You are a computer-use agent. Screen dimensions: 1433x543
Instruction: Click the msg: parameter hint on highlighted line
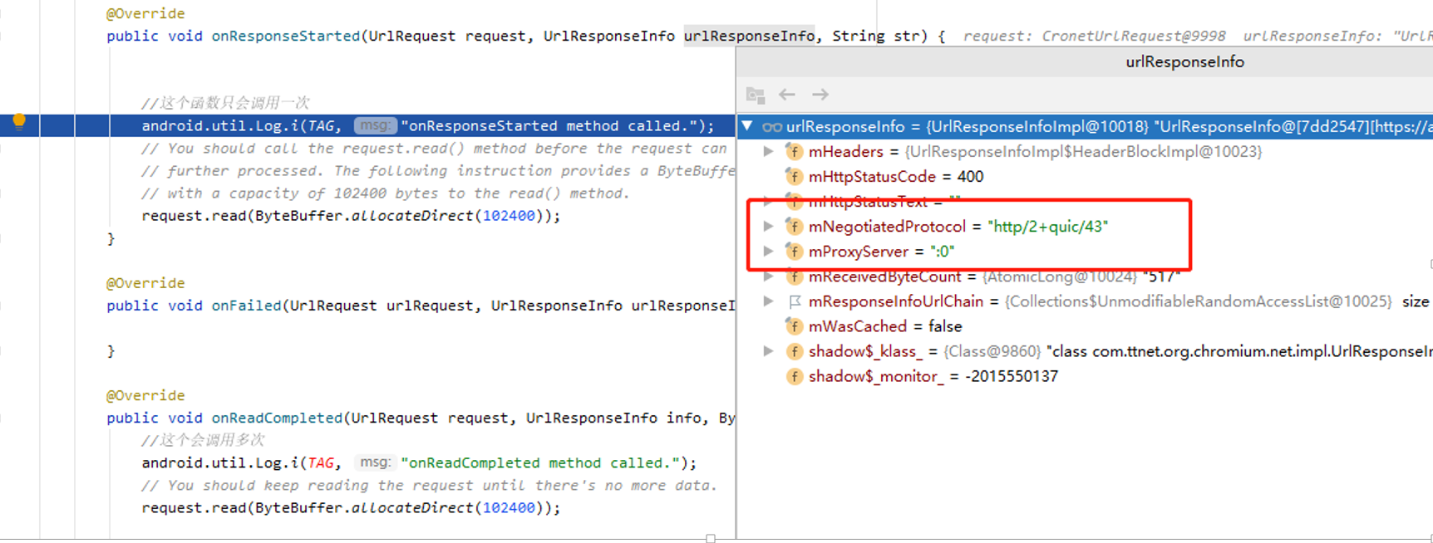[375, 125]
